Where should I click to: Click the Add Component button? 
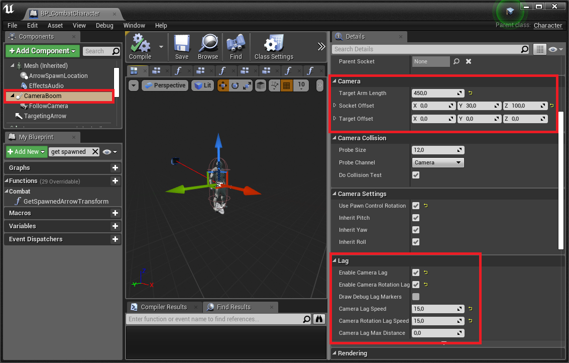(43, 51)
